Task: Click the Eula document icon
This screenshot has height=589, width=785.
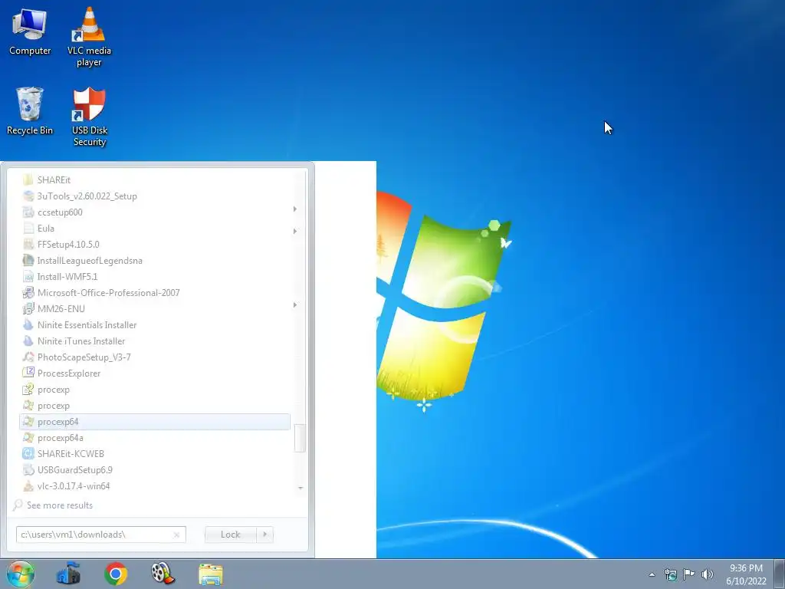Action: pyautogui.click(x=28, y=228)
